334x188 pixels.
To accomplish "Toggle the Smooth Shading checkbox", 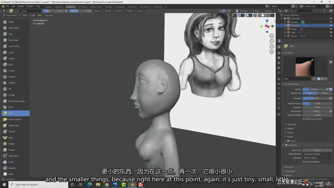I will point(304,162).
